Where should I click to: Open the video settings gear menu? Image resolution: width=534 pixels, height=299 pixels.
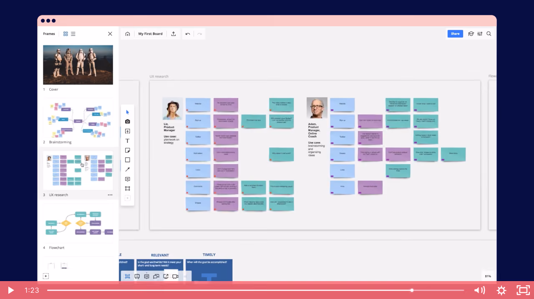click(501, 290)
